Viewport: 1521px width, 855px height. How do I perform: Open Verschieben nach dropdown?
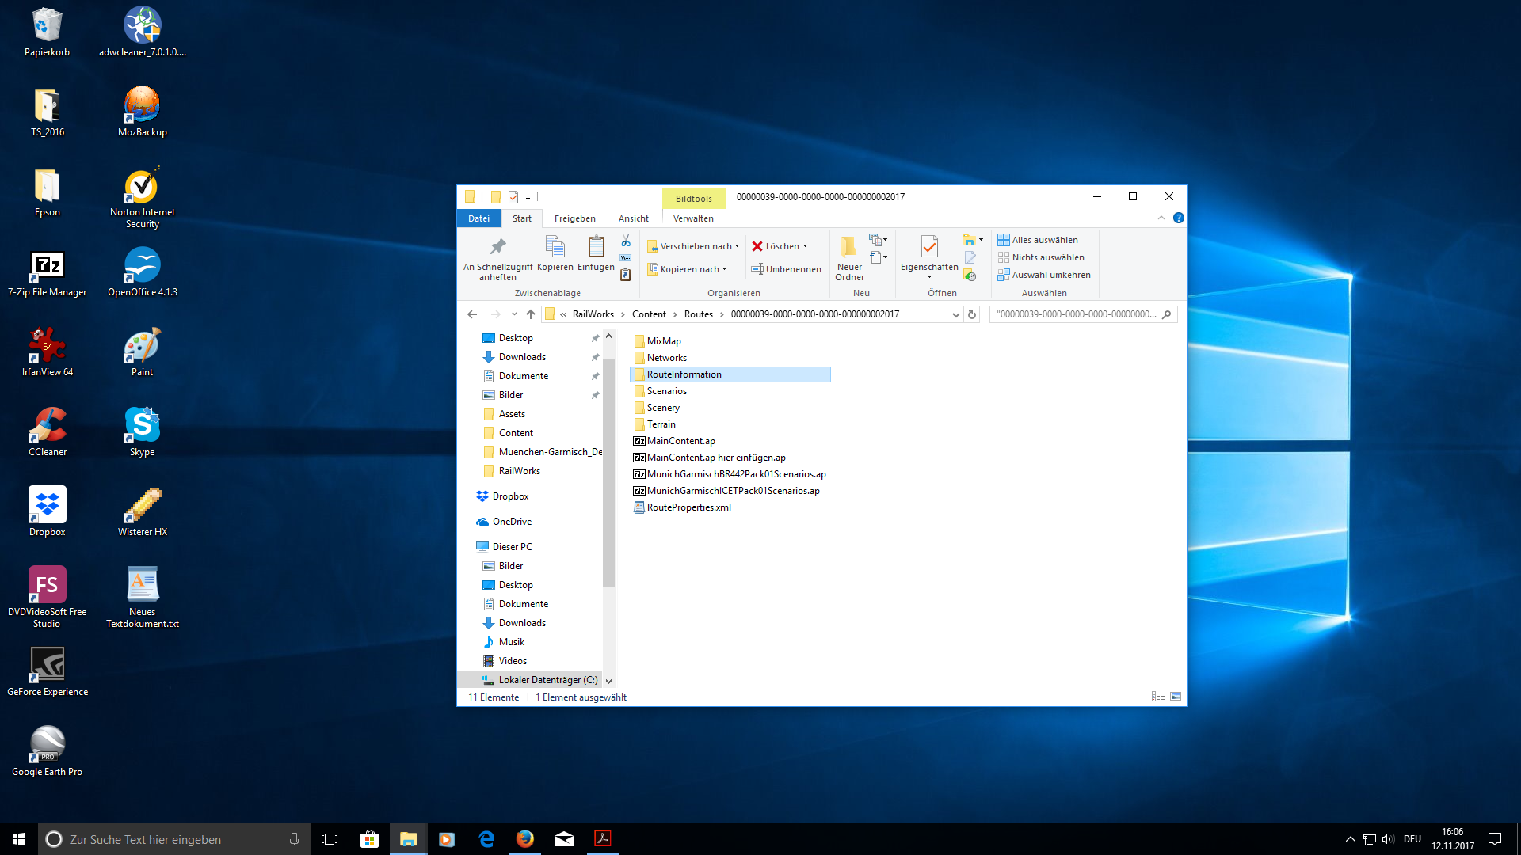pyautogui.click(x=694, y=246)
